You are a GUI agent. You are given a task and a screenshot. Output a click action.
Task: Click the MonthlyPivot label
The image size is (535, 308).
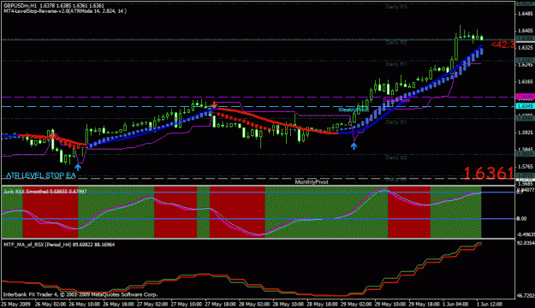tap(312, 181)
